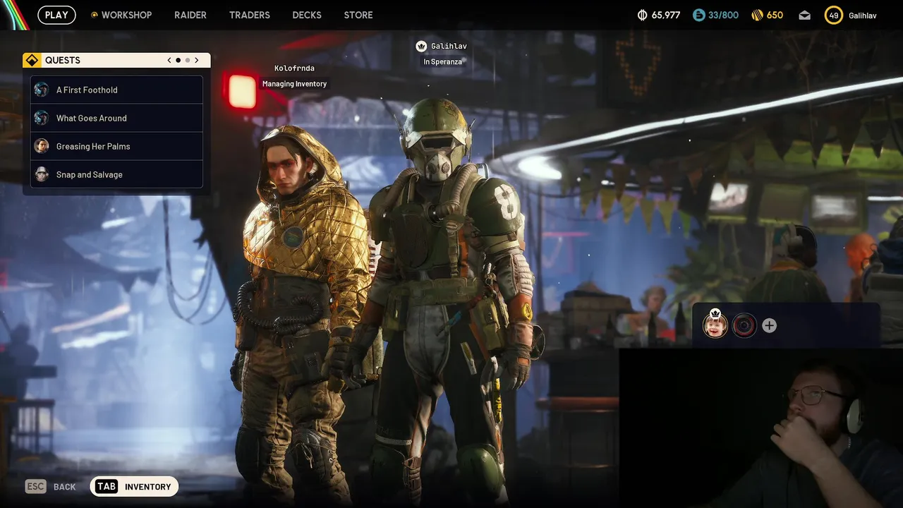Open the PLAY menu button
This screenshot has width=903, height=508.
[x=56, y=15]
